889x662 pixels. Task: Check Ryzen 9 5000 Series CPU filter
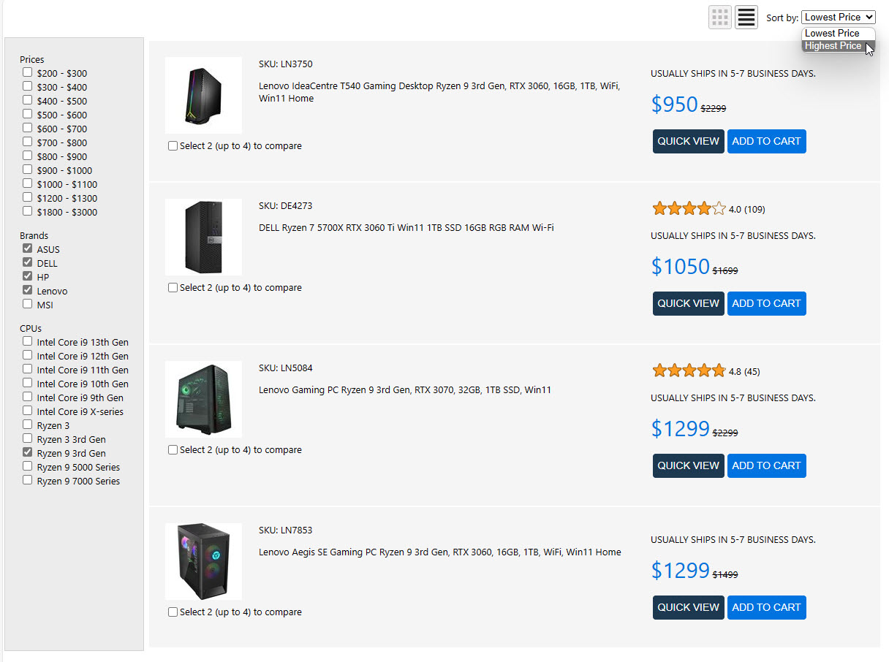pos(28,467)
